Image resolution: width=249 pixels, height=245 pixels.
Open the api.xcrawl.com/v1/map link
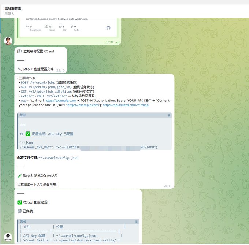[x=126, y=105]
